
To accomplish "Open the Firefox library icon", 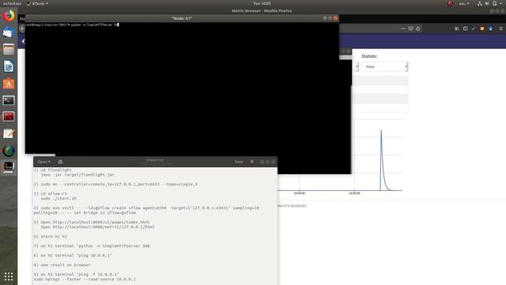I will pyautogui.click(x=457, y=28).
